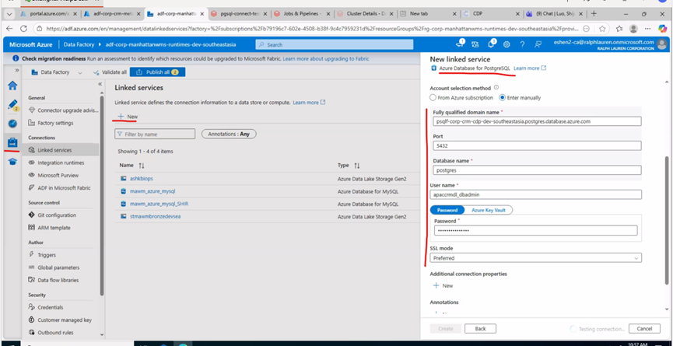This screenshot has height=346, width=673.
Task: Open the Settings gear in Azure header
Action: [x=507, y=44]
